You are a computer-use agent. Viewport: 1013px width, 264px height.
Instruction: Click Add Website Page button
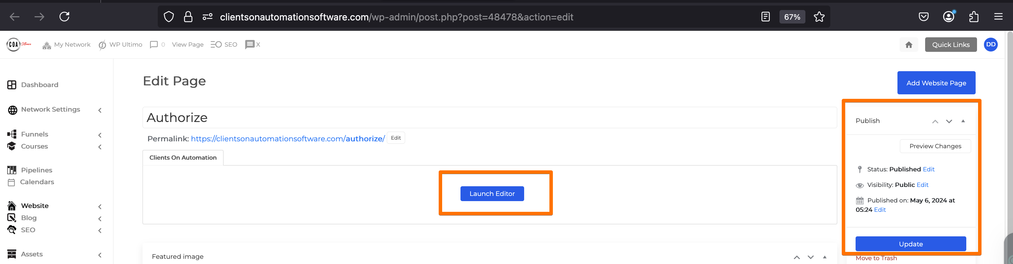pyautogui.click(x=936, y=83)
